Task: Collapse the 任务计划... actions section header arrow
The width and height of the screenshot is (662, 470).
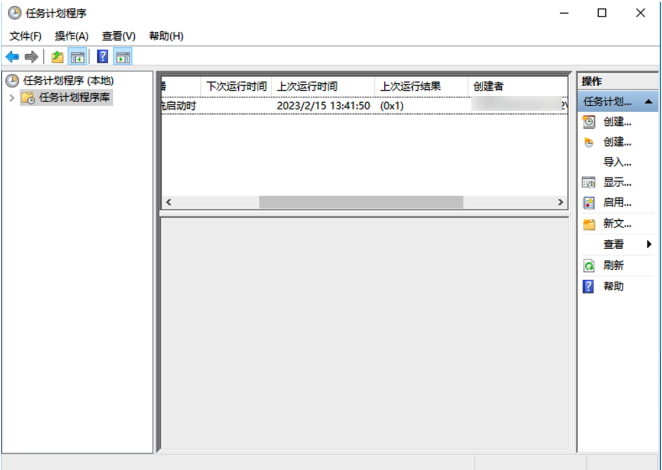Action: coord(648,102)
